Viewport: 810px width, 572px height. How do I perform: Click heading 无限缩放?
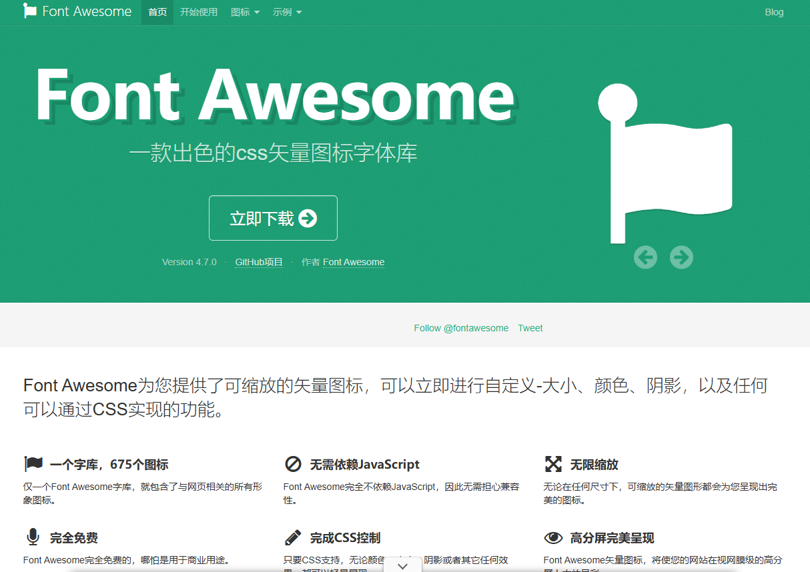click(x=594, y=465)
